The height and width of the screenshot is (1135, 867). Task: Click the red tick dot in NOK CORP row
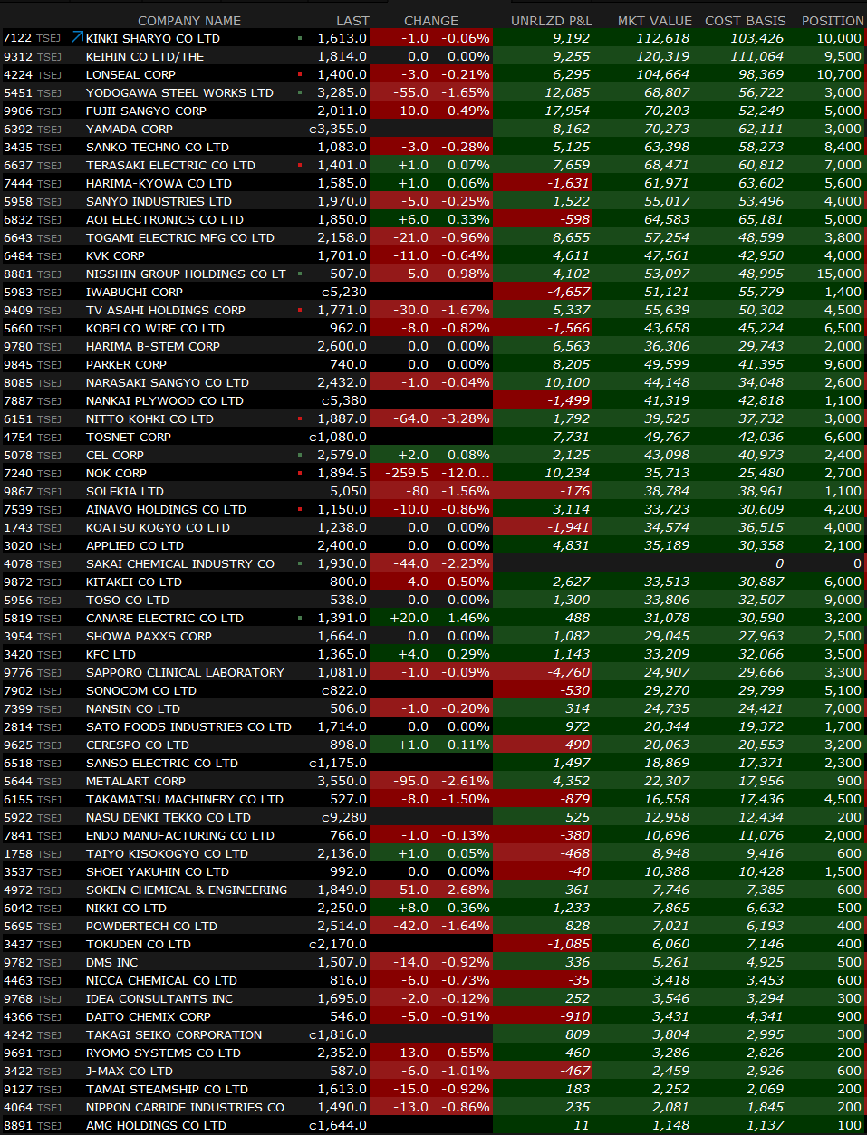pyautogui.click(x=300, y=473)
